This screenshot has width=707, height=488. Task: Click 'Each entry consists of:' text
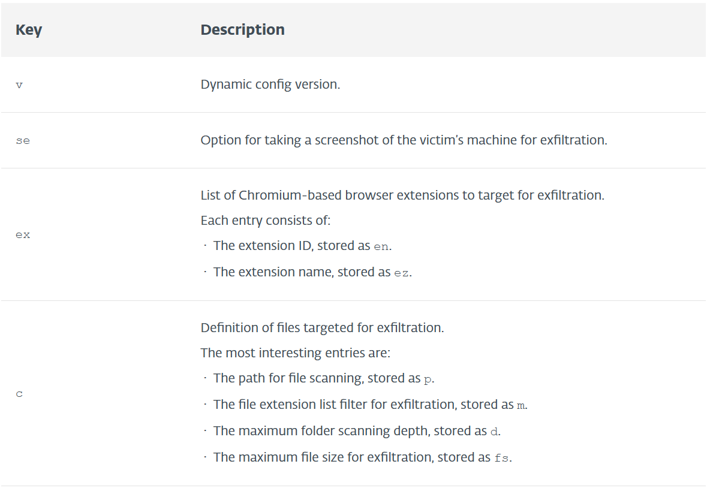(265, 221)
